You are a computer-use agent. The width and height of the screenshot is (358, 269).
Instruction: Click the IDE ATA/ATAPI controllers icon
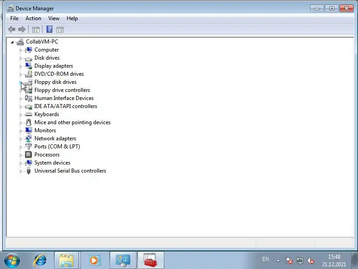pos(29,106)
